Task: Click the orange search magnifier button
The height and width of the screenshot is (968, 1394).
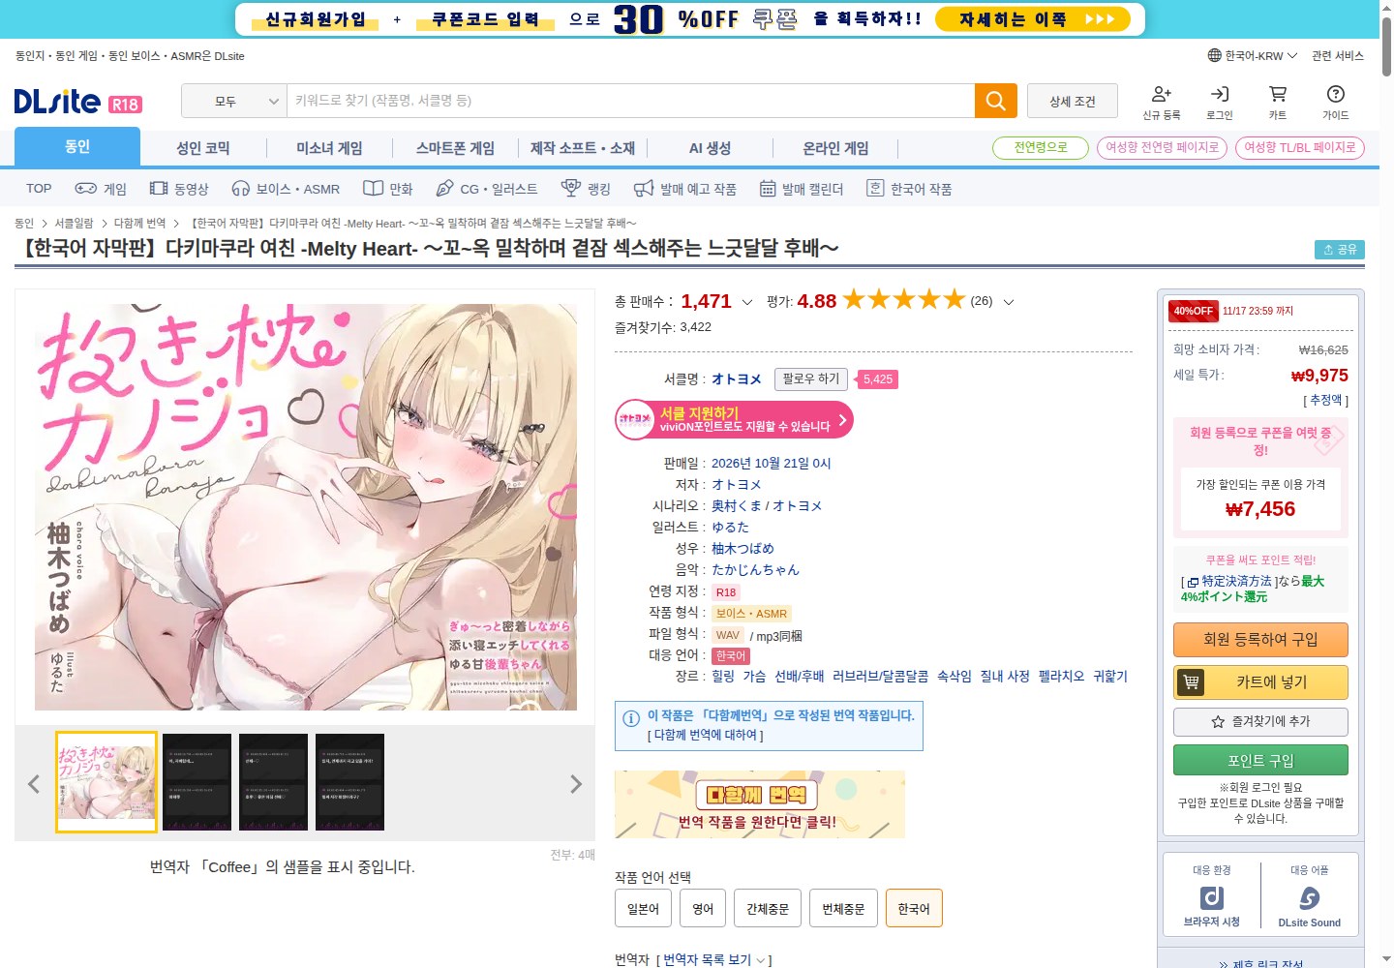Action: point(995,101)
